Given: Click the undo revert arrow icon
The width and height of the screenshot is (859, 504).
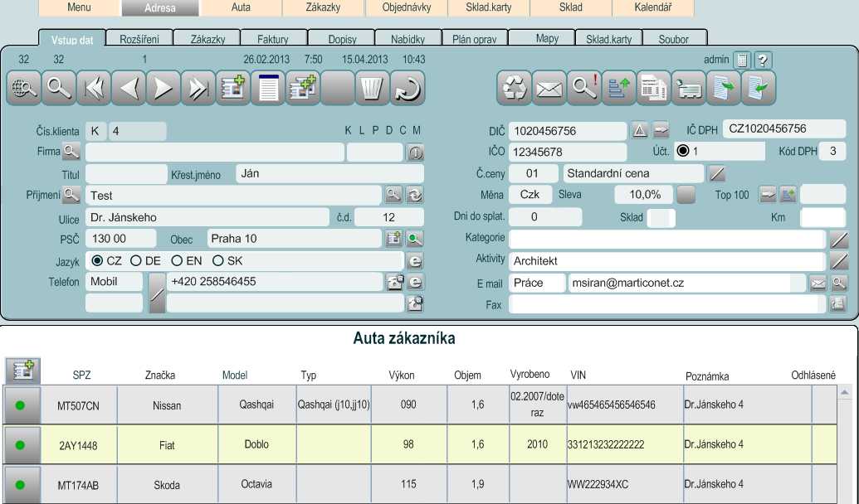Looking at the screenshot, I should point(407,88).
